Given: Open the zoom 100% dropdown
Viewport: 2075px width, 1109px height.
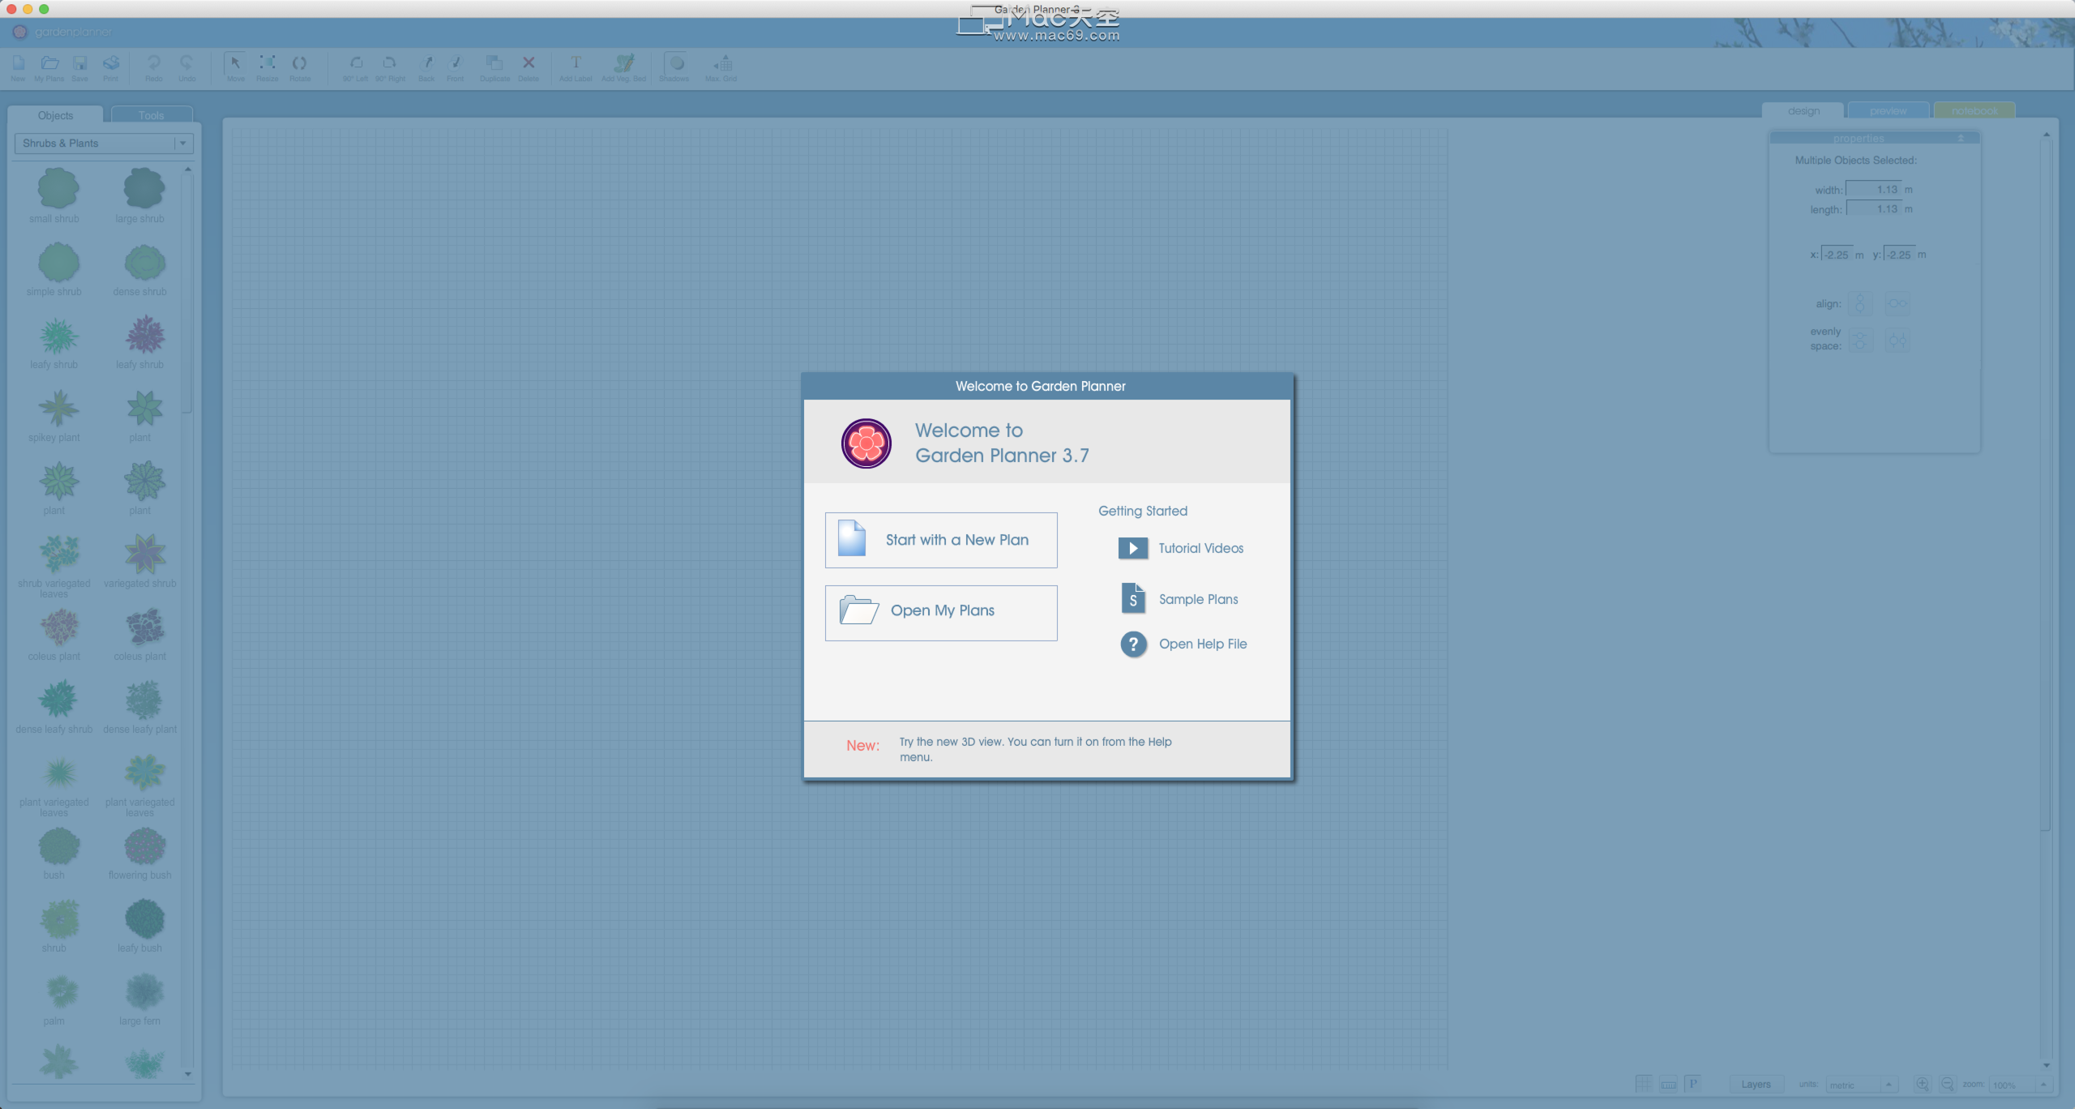Looking at the screenshot, I should (2020, 1085).
